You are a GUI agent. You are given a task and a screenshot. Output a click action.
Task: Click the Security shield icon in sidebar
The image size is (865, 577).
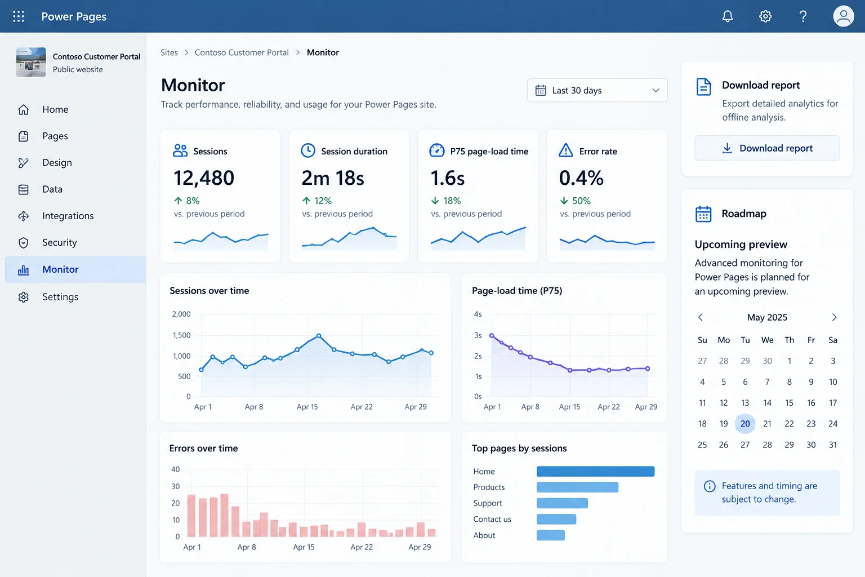tap(24, 243)
